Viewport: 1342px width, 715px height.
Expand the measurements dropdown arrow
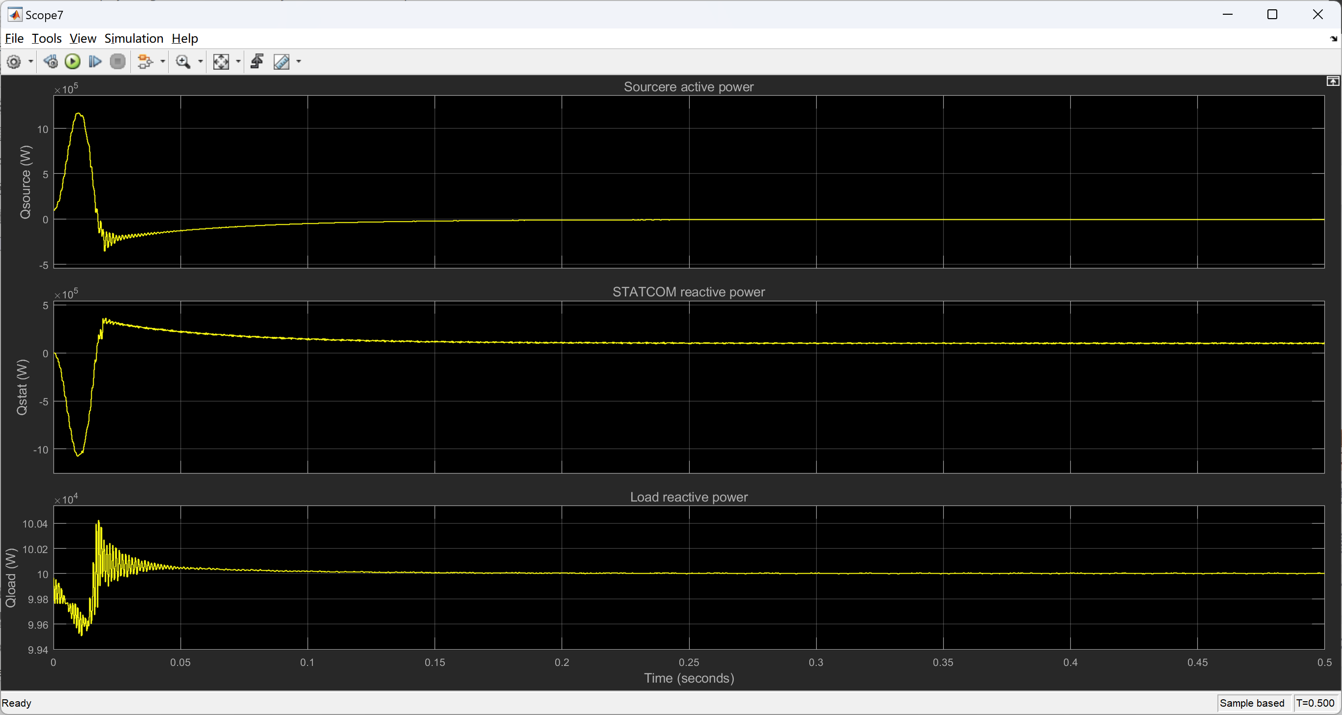299,61
